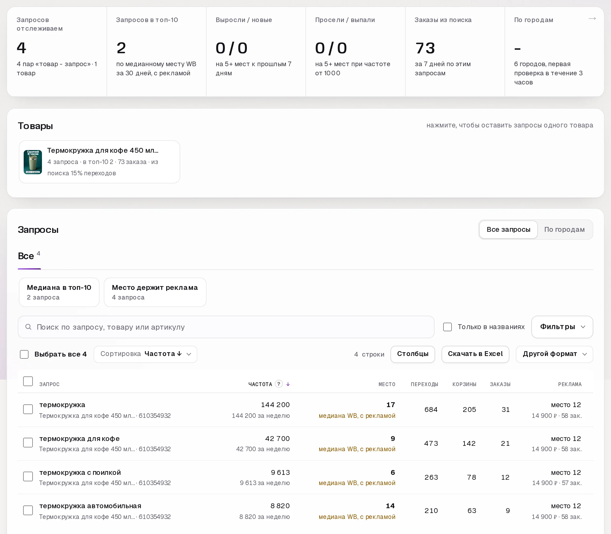Click the Запросов в топ-10 summary card
The width and height of the screenshot is (611, 534).
(157, 52)
